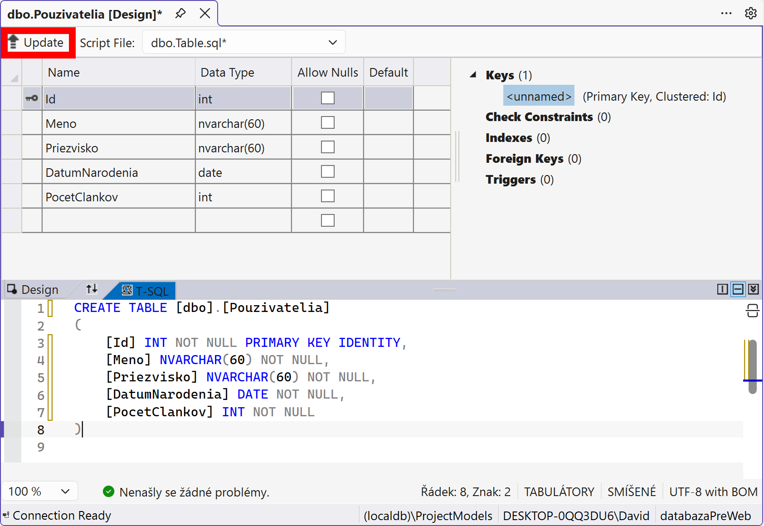
Task: Click the Design tab designer icon
Action: (x=12, y=289)
